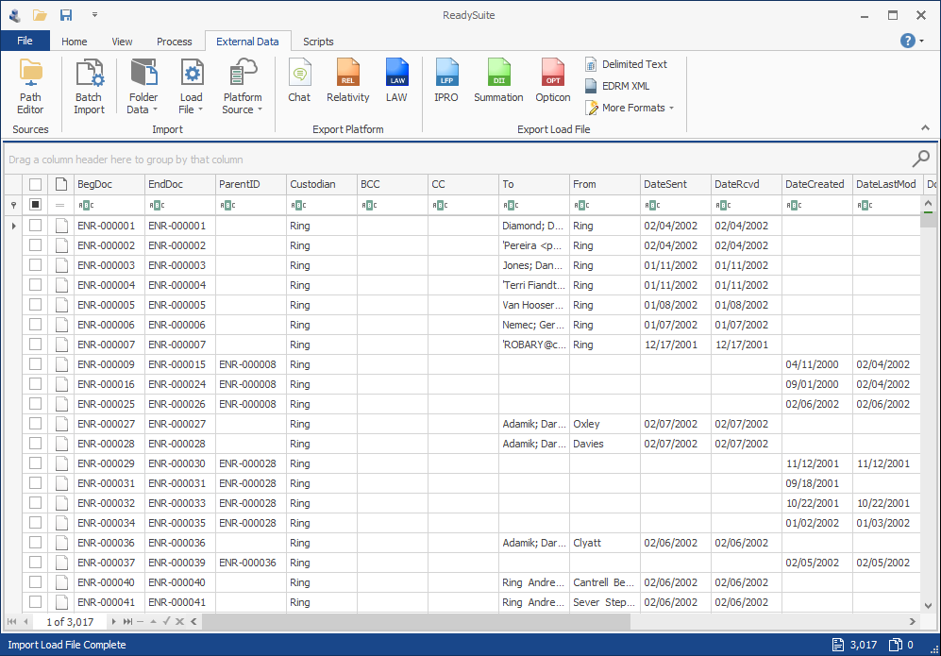The height and width of the screenshot is (656, 941).
Task: Click the 'Import Load File Complete' status message
Action: pos(67,645)
